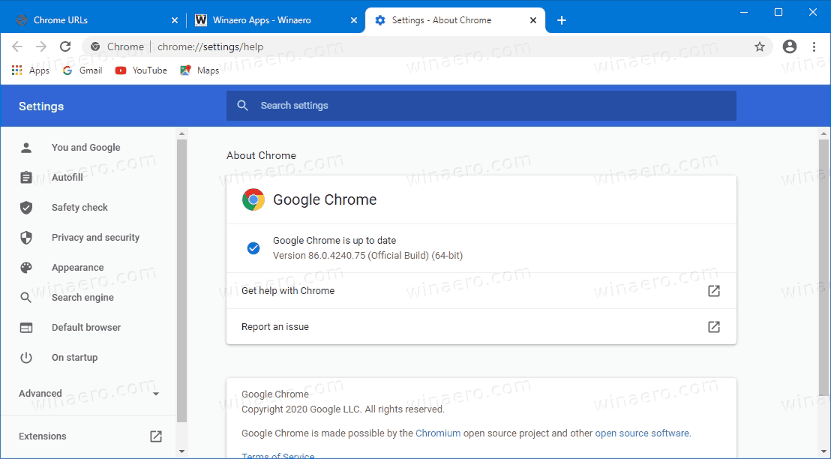Open Get help with Chrome external link icon

(x=713, y=290)
